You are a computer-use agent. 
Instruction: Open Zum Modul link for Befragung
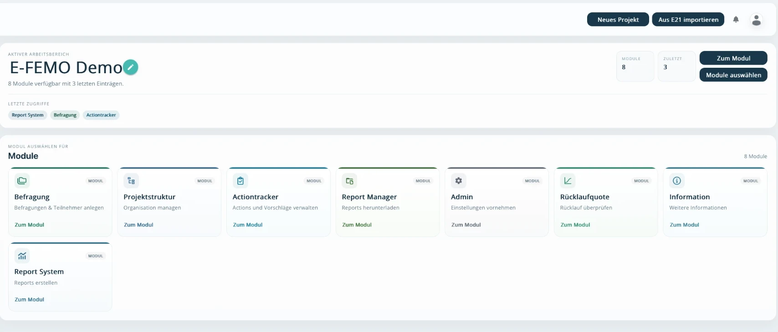click(30, 225)
